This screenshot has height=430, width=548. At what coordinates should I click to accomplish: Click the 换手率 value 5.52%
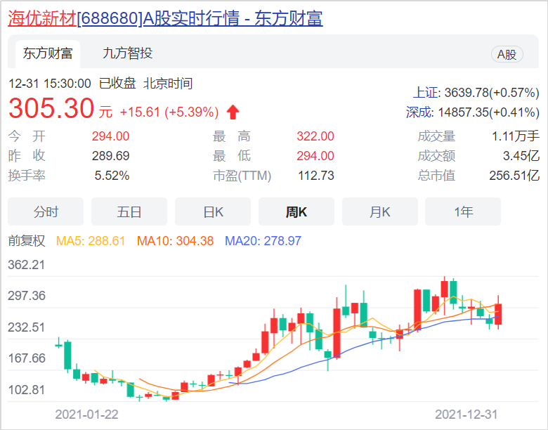pos(112,175)
